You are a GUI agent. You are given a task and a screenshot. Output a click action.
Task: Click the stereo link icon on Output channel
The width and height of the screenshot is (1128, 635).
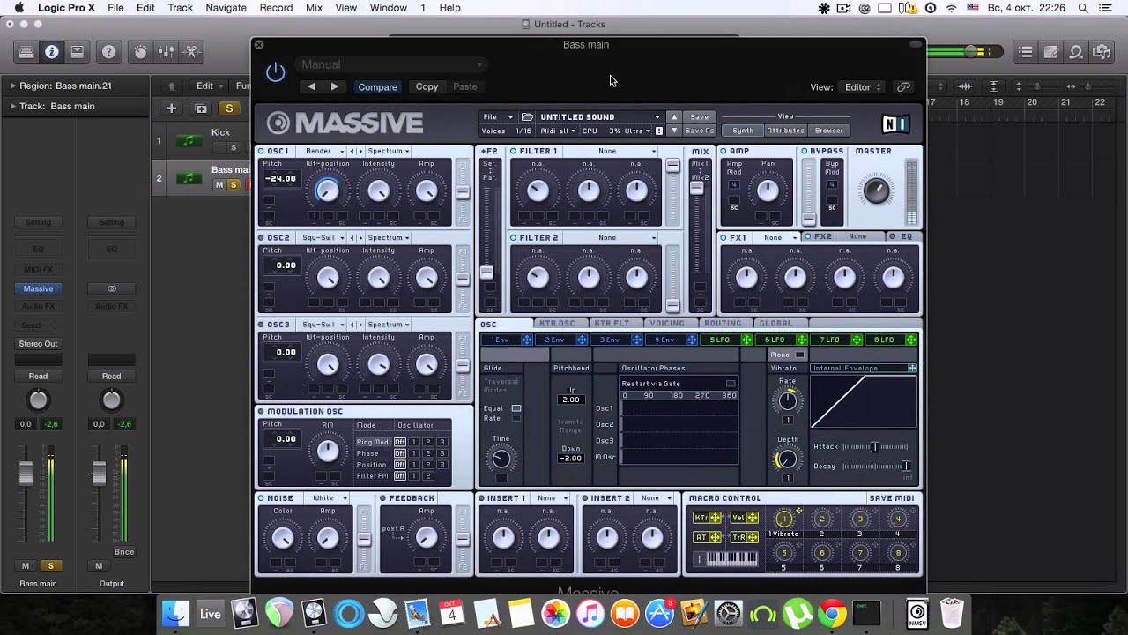point(111,288)
